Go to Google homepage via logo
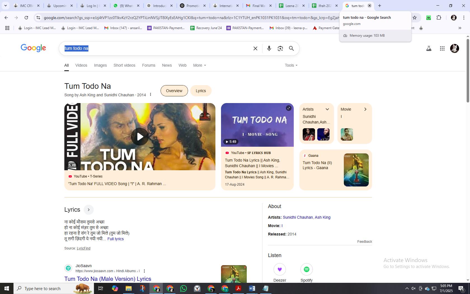The width and height of the screenshot is (470, 294). tap(33, 48)
